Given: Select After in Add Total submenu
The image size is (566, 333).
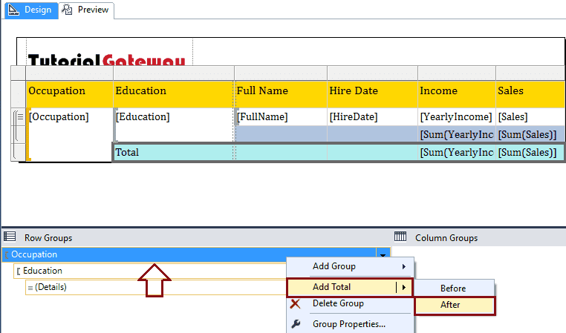Looking at the screenshot, I should (455, 306).
